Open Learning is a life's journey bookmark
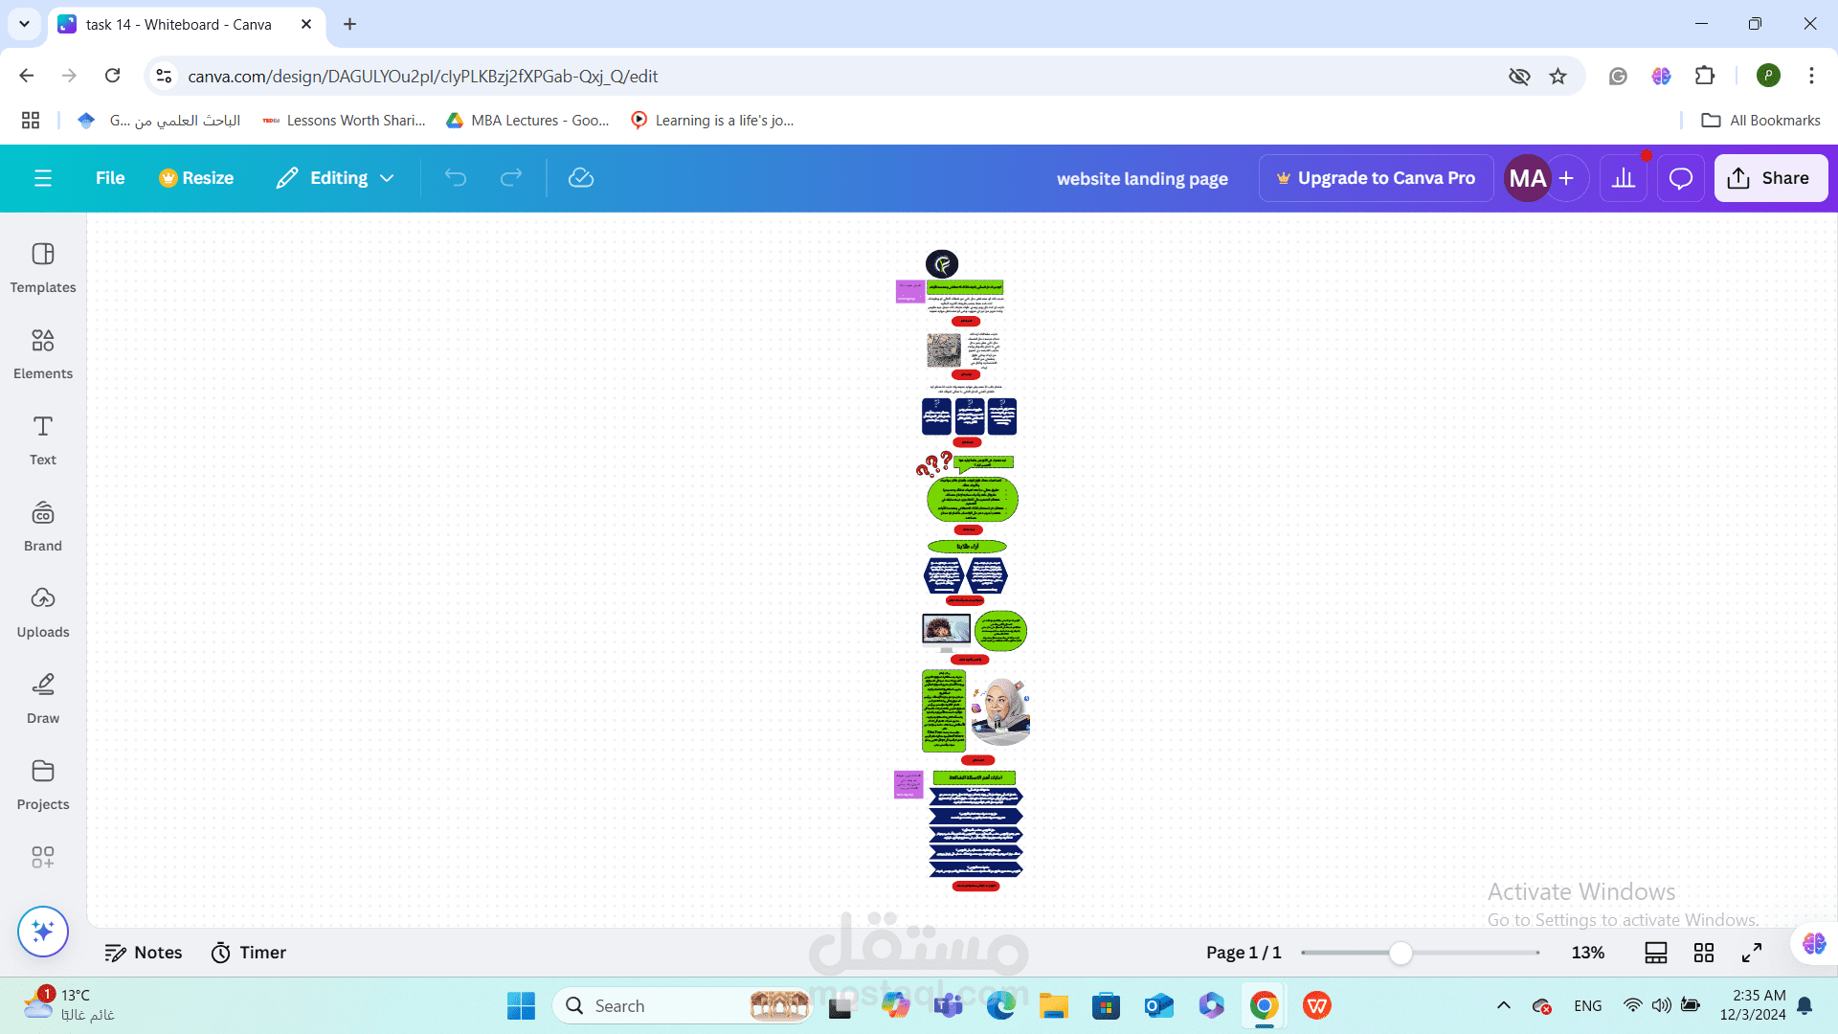 tap(713, 121)
